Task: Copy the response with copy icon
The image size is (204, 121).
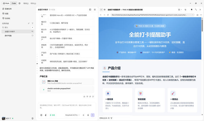Action: (90, 97)
